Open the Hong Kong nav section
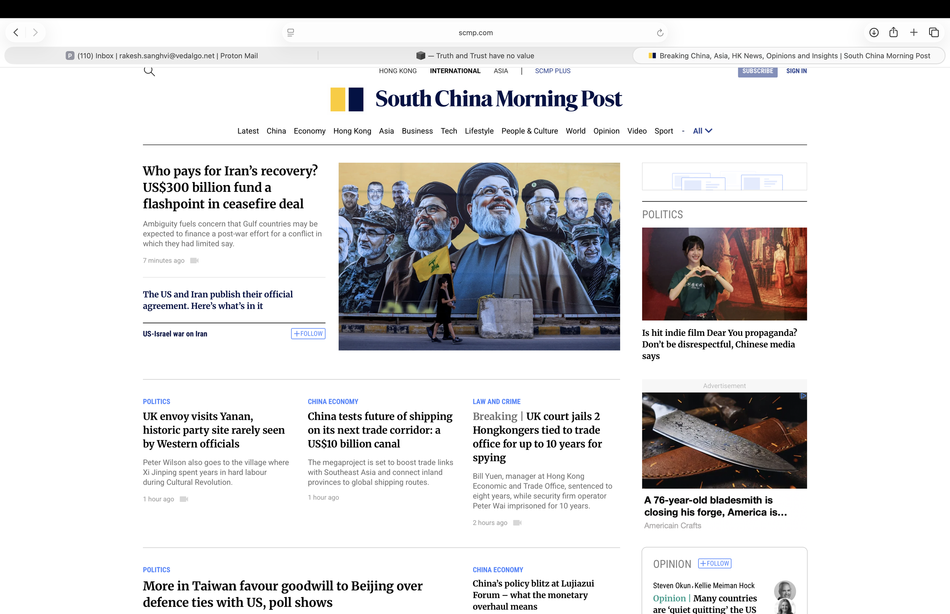Image resolution: width=950 pixels, height=614 pixels. (x=352, y=131)
